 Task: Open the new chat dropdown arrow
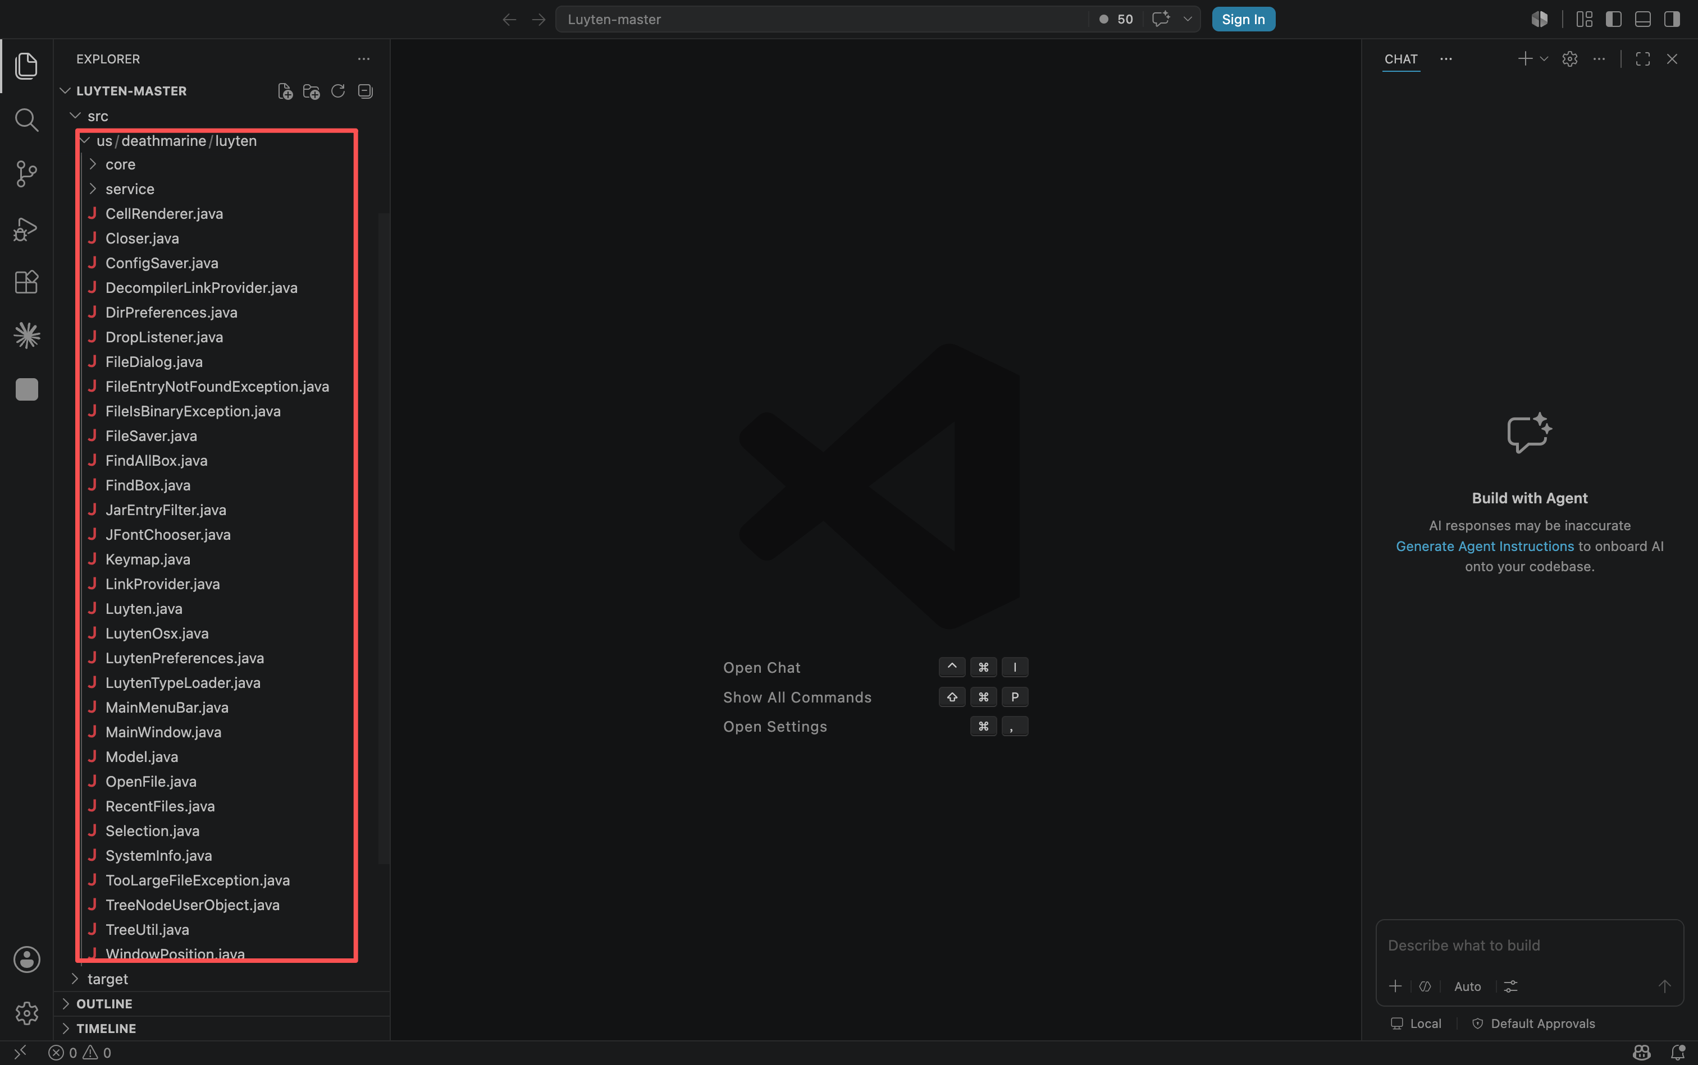pos(1544,59)
